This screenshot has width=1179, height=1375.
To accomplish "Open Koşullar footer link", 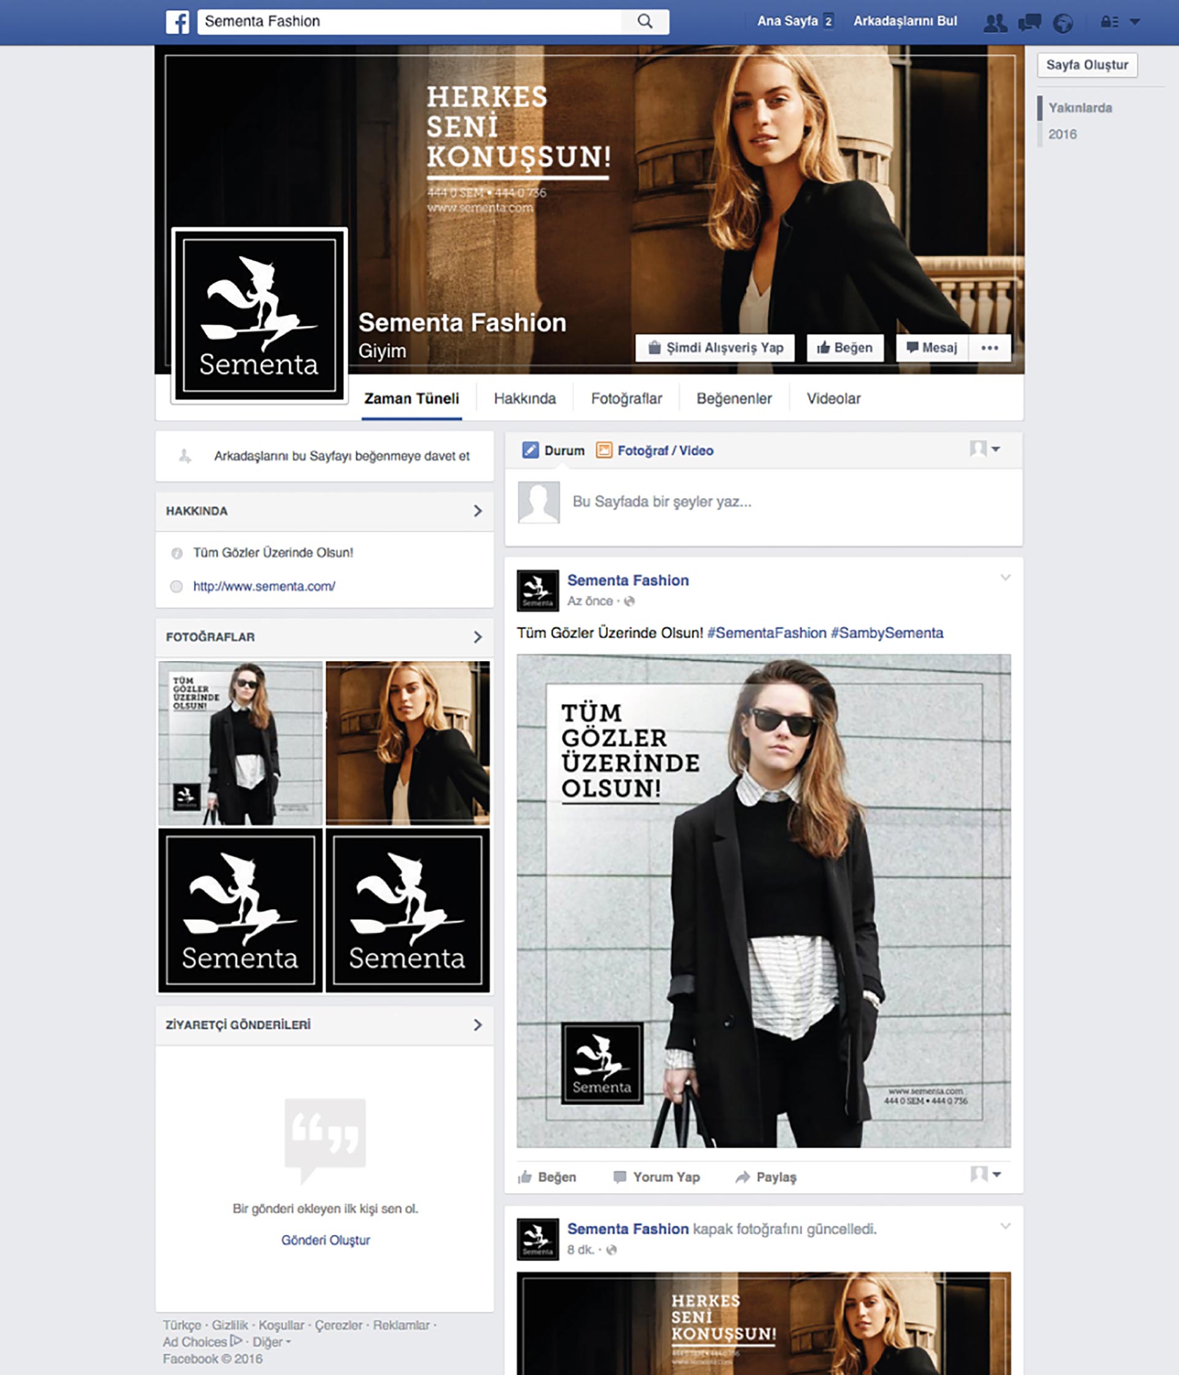I will (281, 1325).
